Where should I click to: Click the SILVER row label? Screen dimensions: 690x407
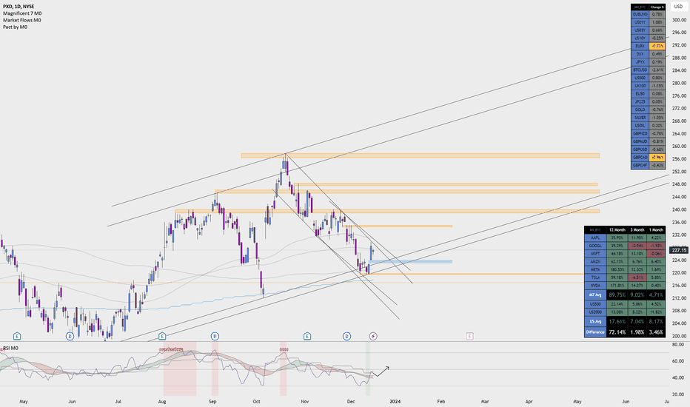(x=640, y=118)
